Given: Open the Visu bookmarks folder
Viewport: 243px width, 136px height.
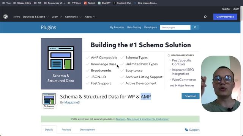Looking at the screenshot, I should pos(6,3).
